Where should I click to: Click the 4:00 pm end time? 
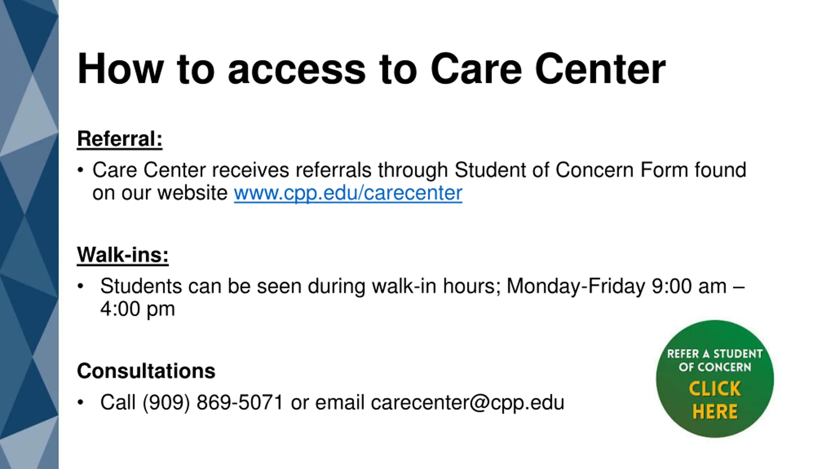137,309
